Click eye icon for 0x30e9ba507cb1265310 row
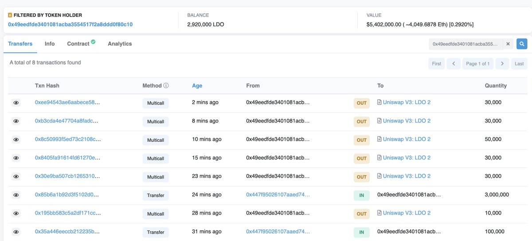The image size is (532, 241). (x=16, y=177)
